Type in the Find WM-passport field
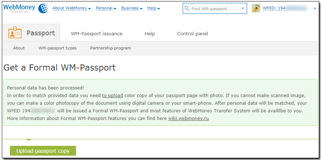Image resolution: width=321 pixels, height=160 pixels. point(215,8)
